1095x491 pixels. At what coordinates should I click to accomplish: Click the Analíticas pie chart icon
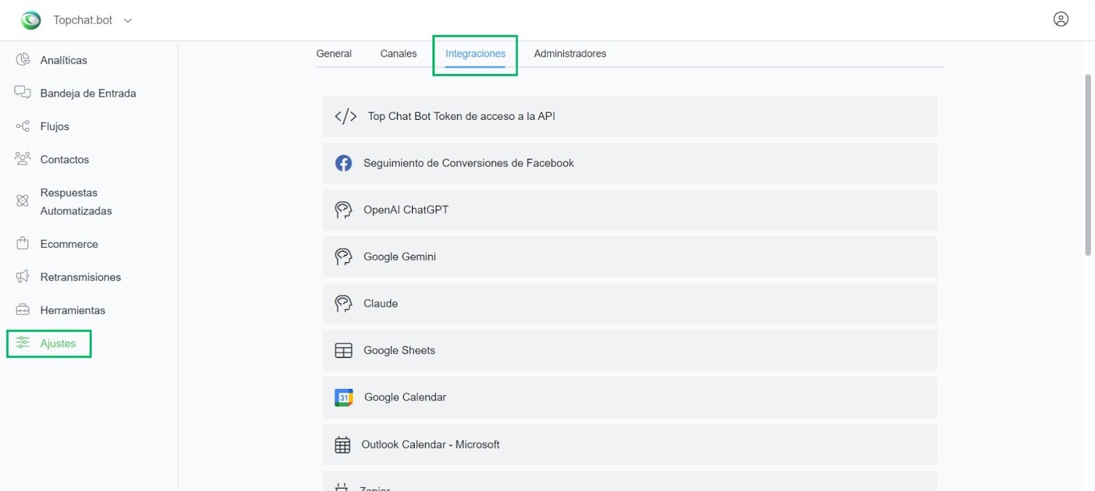[23, 60]
